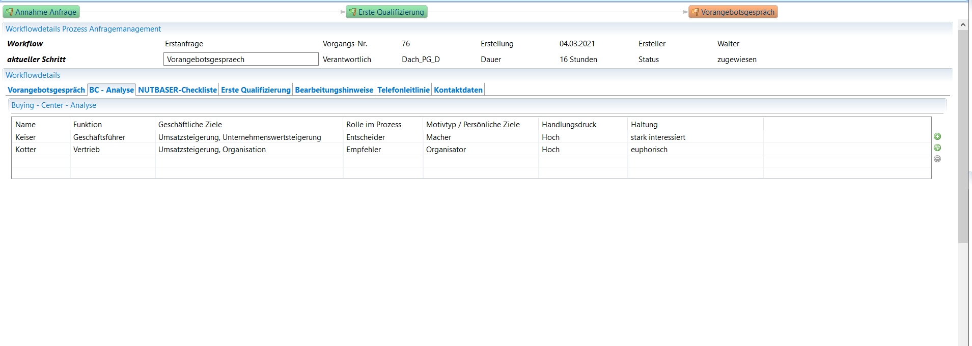Click the Umsatzsteigerung, Unternehmenswertsteigerung cell
This screenshot has height=346, width=972.
point(249,137)
